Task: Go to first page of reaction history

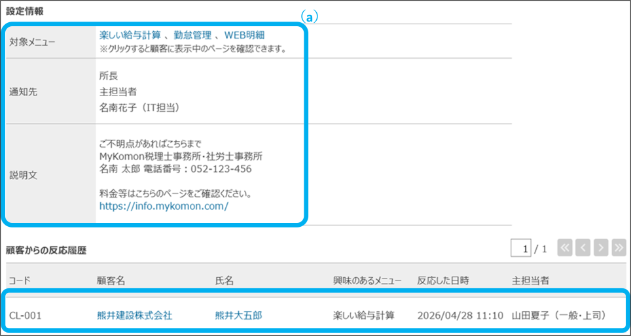Action: coord(565,249)
